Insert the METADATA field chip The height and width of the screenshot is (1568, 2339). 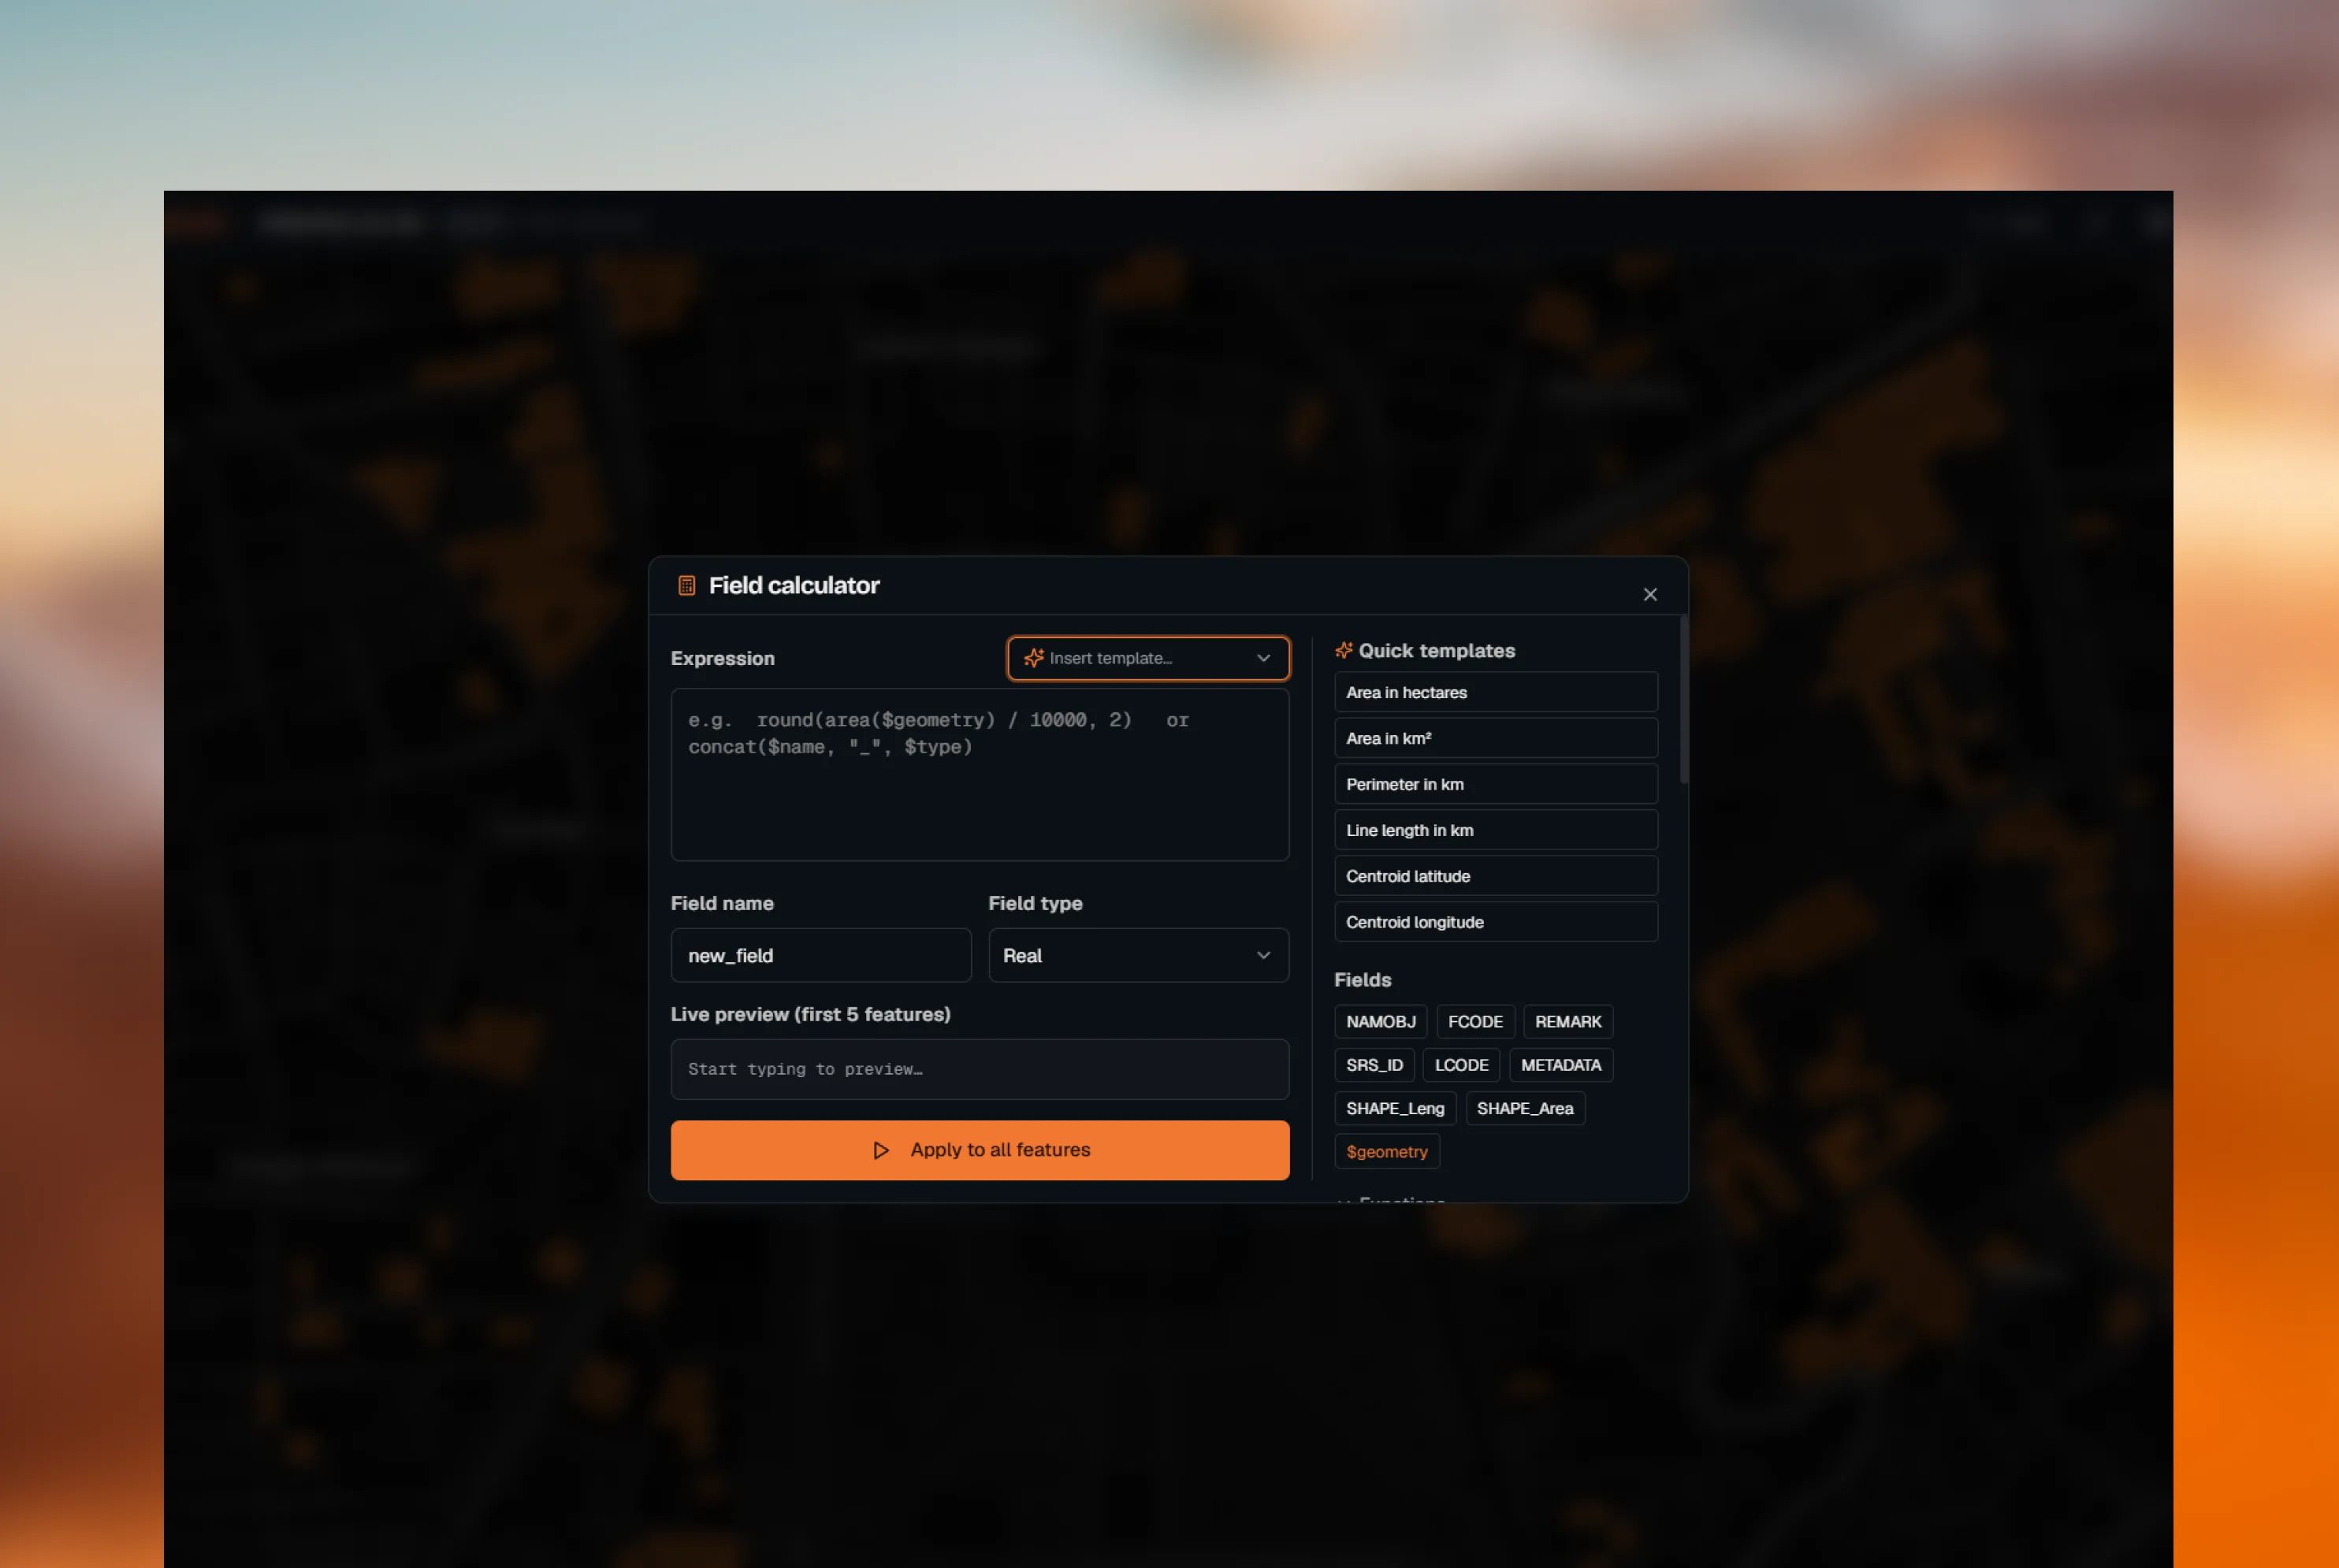(x=1560, y=1065)
